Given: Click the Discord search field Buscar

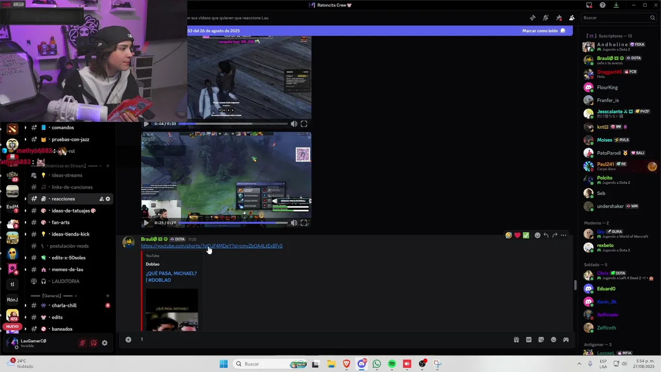Looking at the screenshot, I should [619, 18].
